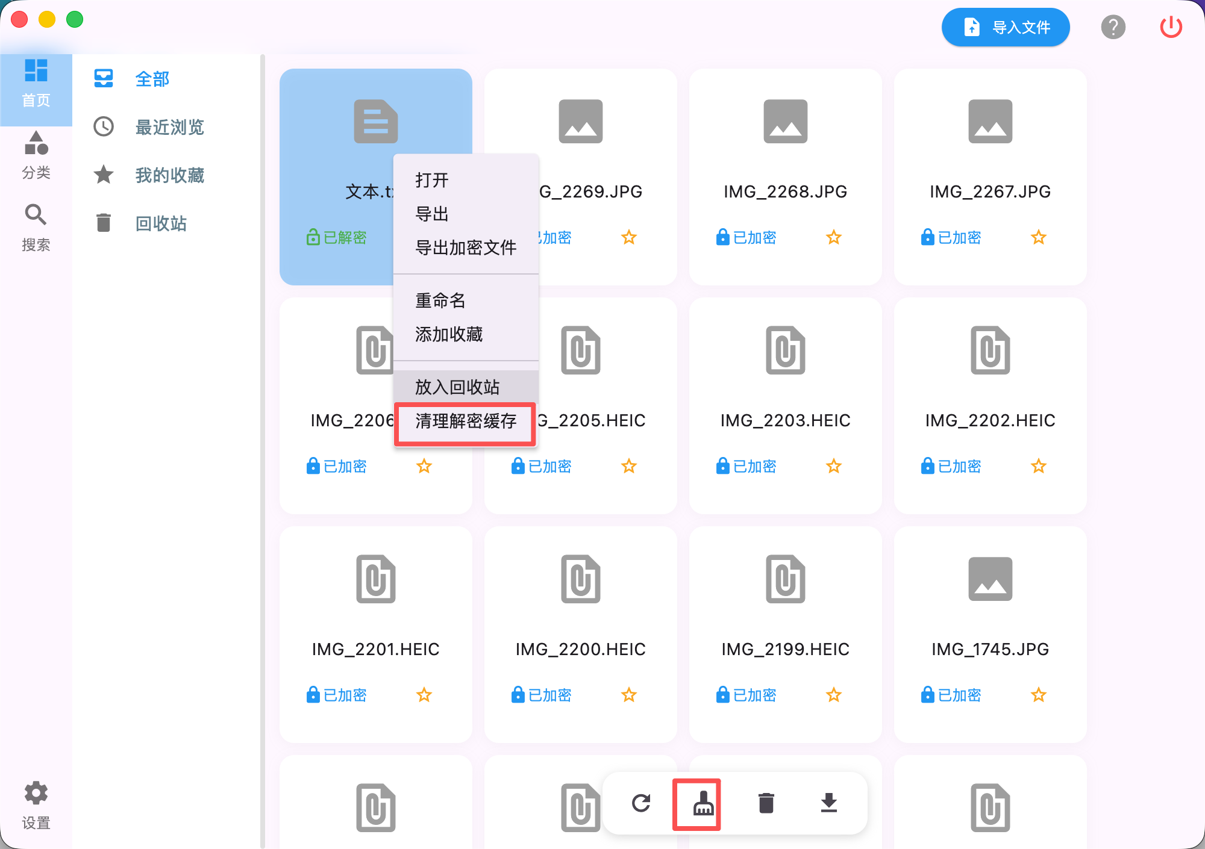Toggle favorite star for IMG_2269.JPG
The width and height of the screenshot is (1205, 849).
pyautogui.click(x=629, y=237)
